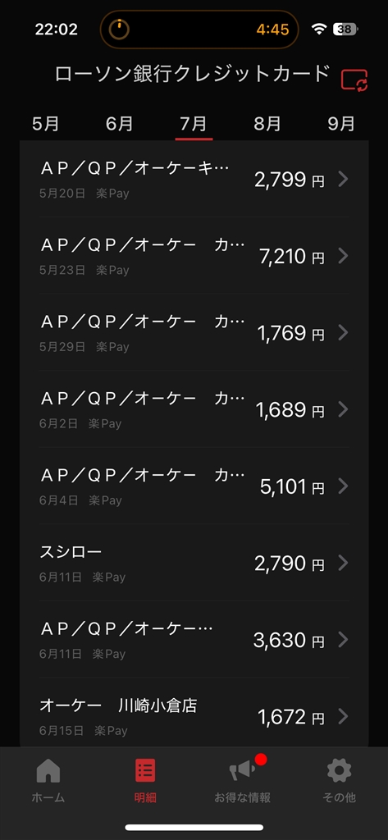Tap the 4:45 timer countdown

click(273, 30)
